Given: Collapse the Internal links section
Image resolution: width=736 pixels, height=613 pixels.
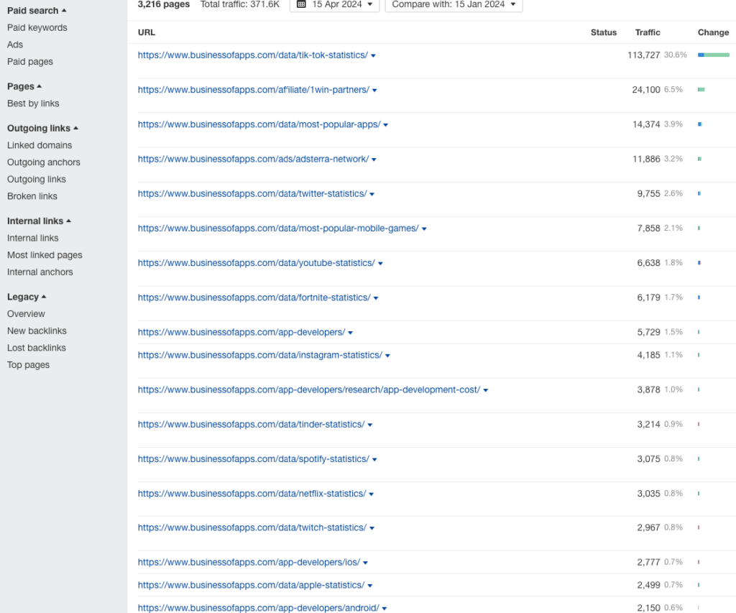Looking at the screenshot, I should coord(37,221).
